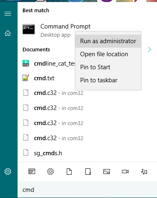The width and height of the screenshot is (157, 198).
Task: Filter results by Documents icon
Action: (x=69, y=172)
